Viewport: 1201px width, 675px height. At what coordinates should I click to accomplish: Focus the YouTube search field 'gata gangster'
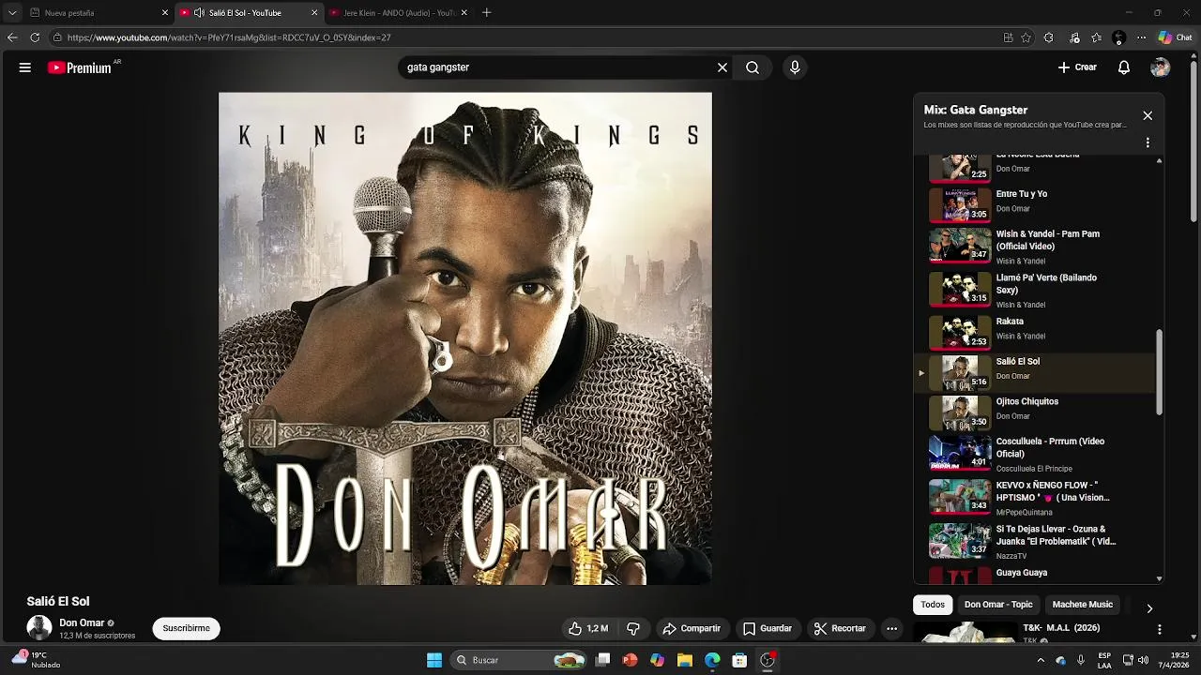[x=558, y=67]
